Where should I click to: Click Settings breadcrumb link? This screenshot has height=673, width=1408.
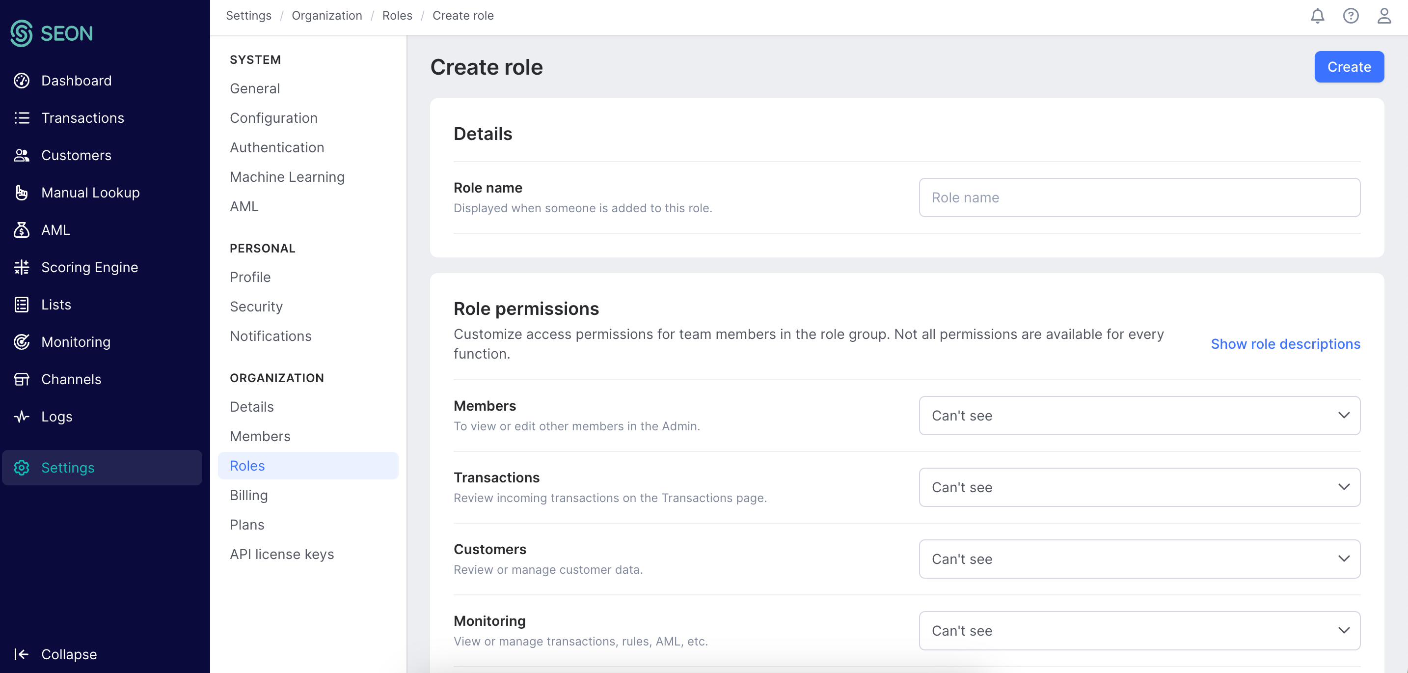pos(249,15)
